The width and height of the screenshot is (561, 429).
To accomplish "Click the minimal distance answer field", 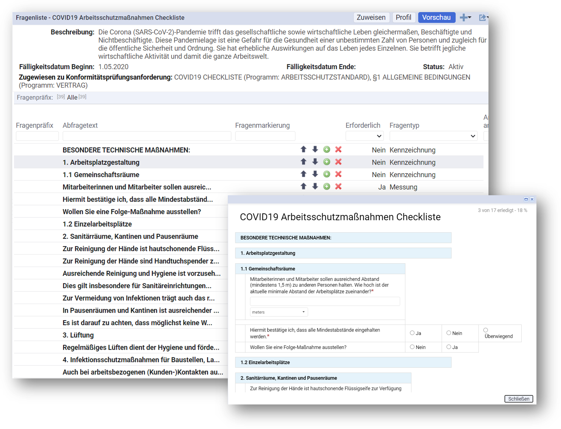I will (x=325, y=301).
